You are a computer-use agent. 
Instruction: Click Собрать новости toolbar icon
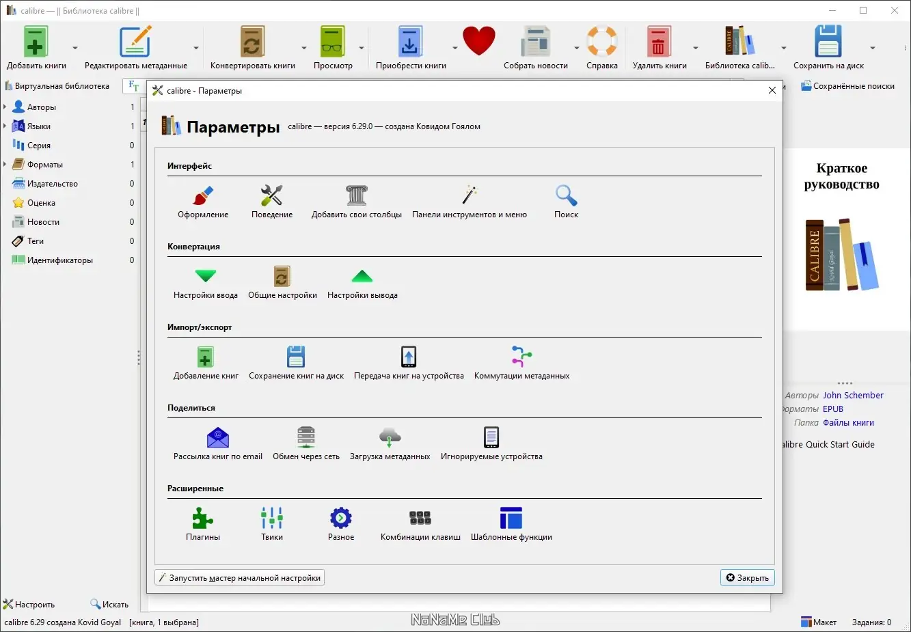[536, 47]
